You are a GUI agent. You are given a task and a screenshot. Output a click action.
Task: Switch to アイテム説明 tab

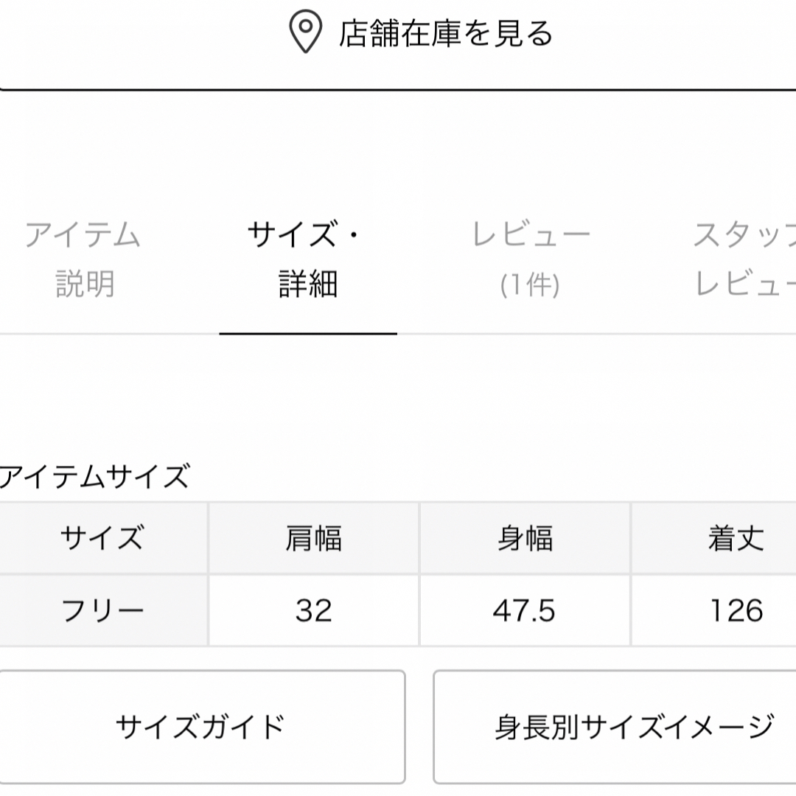[84, 259]
